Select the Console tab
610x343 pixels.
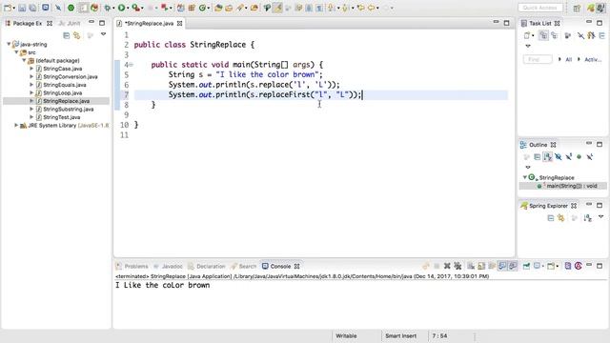coord(280,267)
